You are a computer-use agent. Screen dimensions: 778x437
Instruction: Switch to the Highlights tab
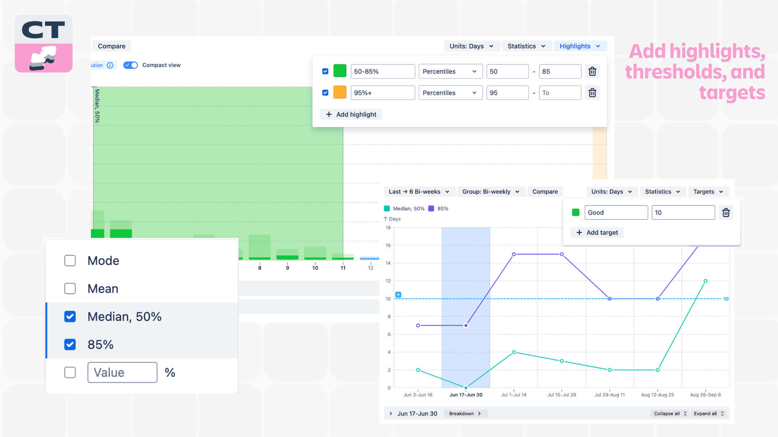(x=580, y=46)
